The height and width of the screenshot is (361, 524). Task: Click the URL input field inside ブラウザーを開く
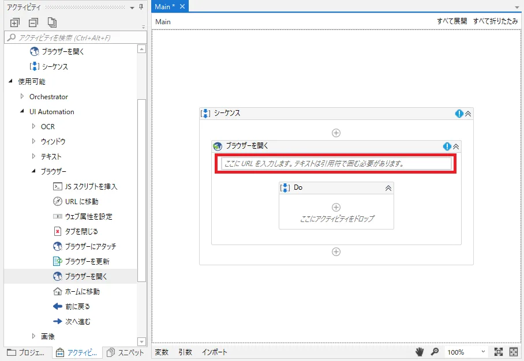tap(336, 163)
